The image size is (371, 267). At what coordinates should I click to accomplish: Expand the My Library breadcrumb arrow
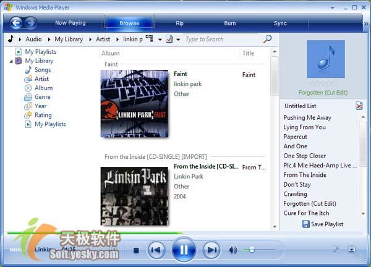click(49, 40)
